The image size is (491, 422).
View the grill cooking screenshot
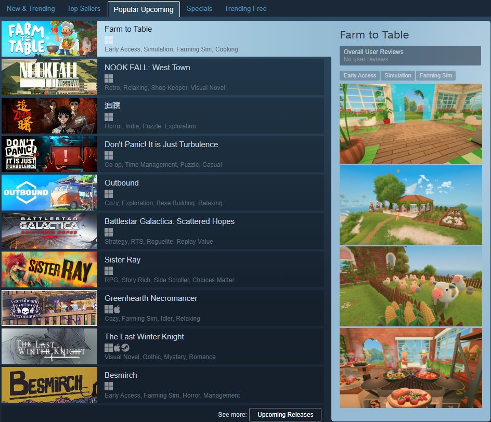pyautogui.click(x=411, y=368)
